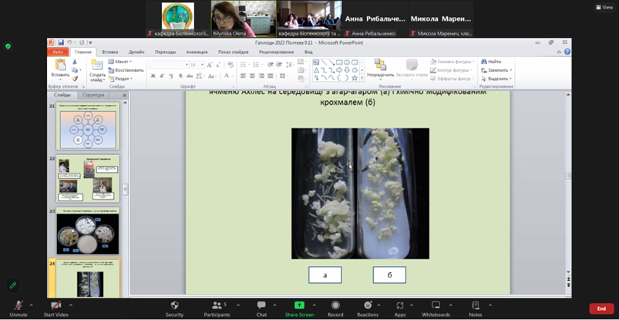
Task: Expand arrow next to Share Screen
Action: [x=315, y=305]
